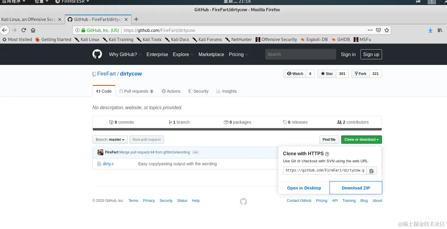Open the Most Visited bookmarks folder
The height and width of the screenshot is (229, 447).
pyautogui.click(x=17, y=39)
